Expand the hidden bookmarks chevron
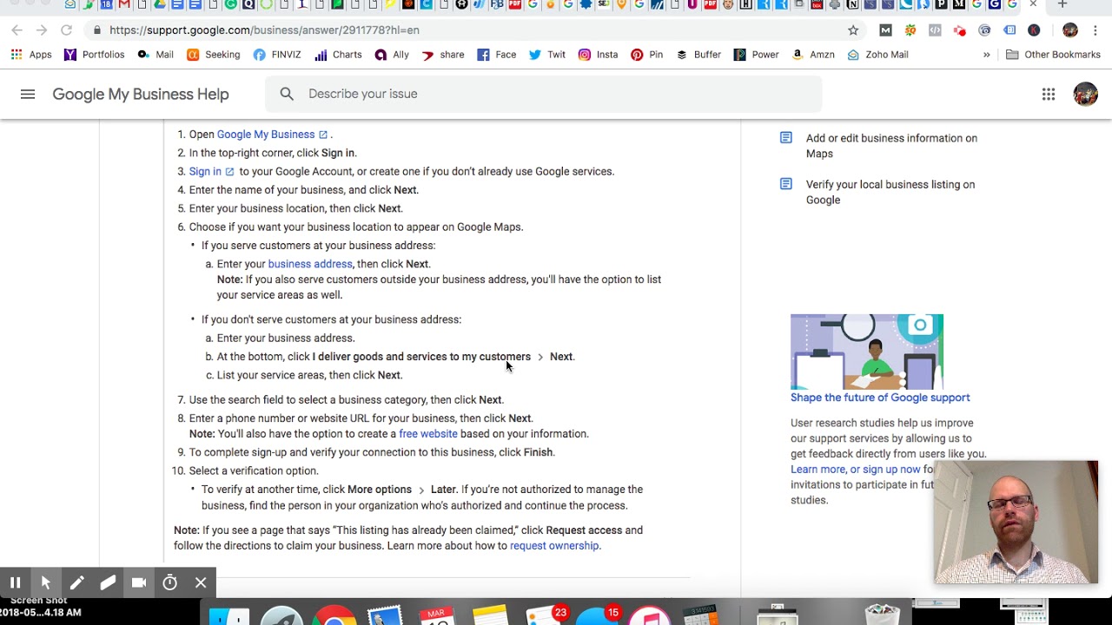The image size is (1112, 625). pyautogui.click(x=986, y=55)
